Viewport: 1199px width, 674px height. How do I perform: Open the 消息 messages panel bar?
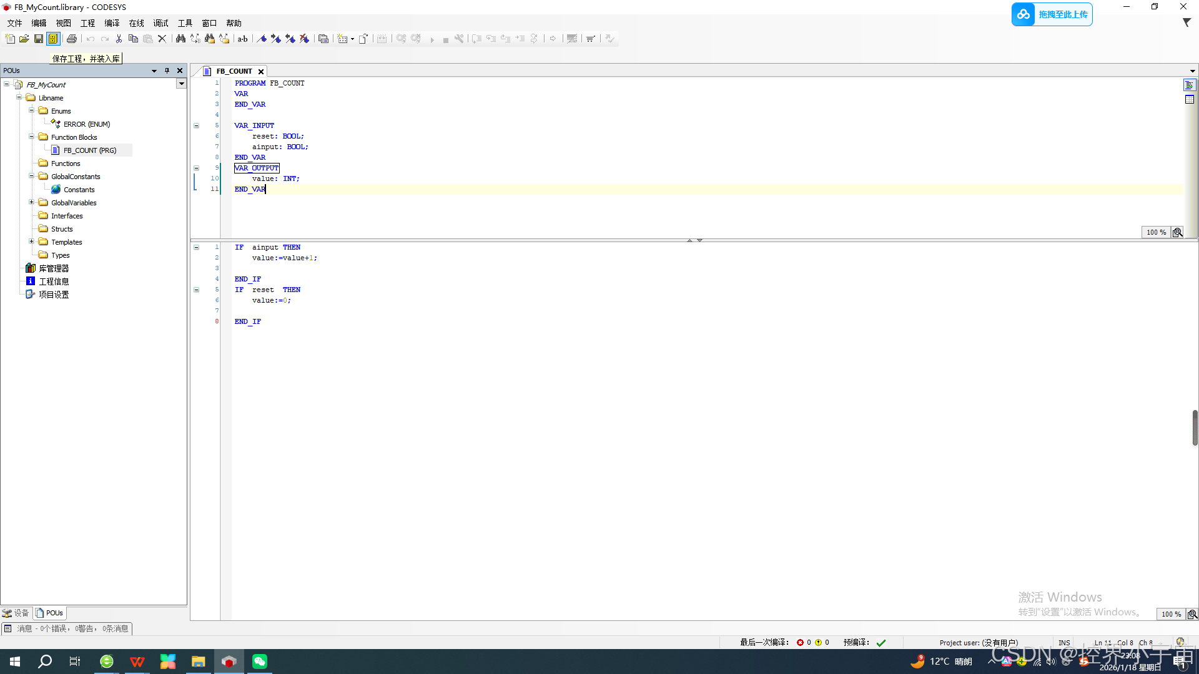click(x=67, y=628)
